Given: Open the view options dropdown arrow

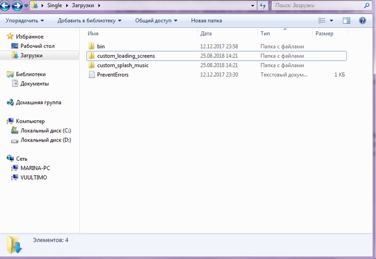Looking at the screenshot, I should tap(331, 21).
